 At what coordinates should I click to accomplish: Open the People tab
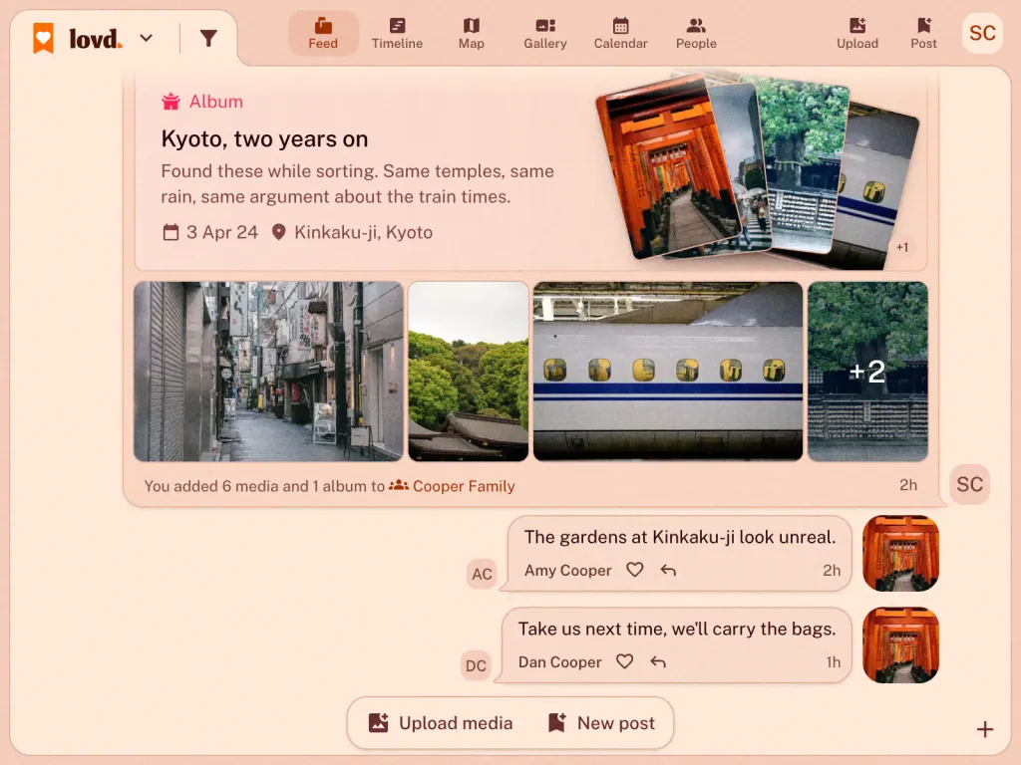tap(696, 34)
